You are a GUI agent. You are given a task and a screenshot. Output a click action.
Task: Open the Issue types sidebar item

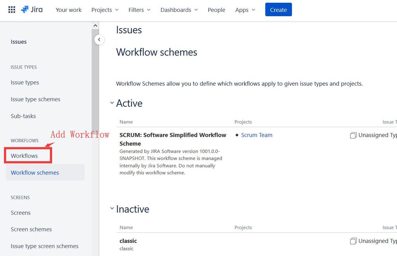click(x=25, y=83)
